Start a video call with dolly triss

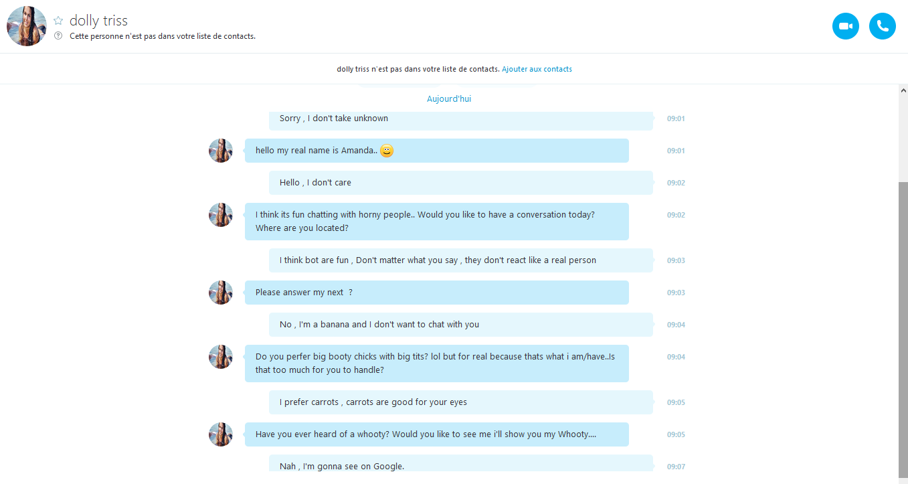click(x=845, y=25)
